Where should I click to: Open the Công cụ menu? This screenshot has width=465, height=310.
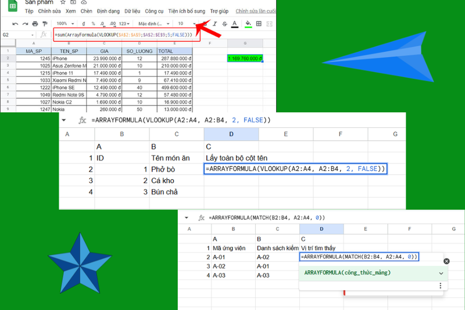click(154, 11)
